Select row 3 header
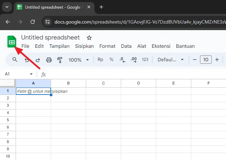Viewport: 226px width, 160px height. tap(8, 106)
